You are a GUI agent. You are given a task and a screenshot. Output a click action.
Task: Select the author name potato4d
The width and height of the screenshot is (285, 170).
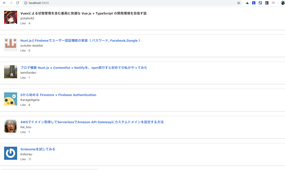(x=27, y=18)
